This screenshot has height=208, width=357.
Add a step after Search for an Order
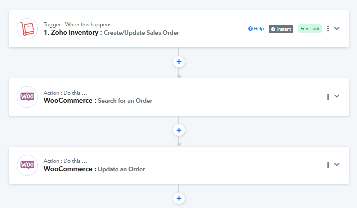click(x=179, y=130)
